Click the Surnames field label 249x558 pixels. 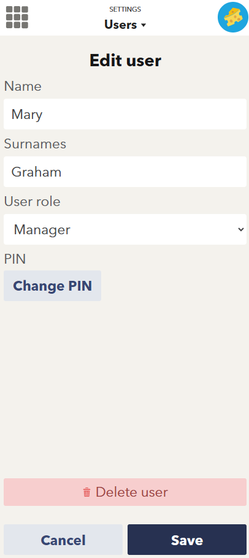pos(35,144)
